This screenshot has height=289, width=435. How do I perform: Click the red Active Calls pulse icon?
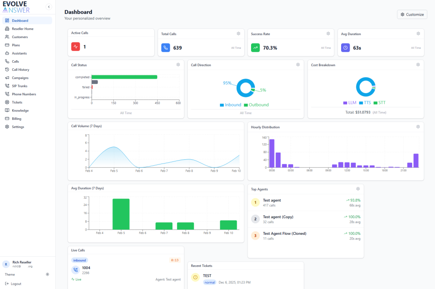(x=76, y=47)
